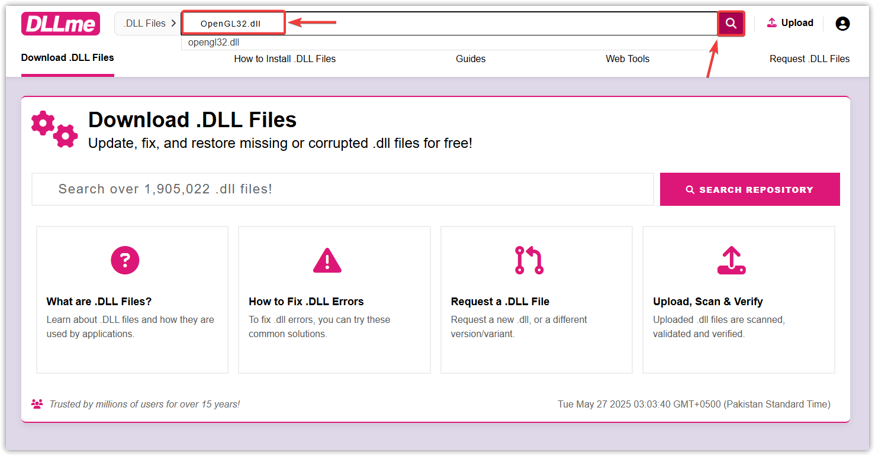
Task: Click the Upload link in header
Action: [790, 23]
